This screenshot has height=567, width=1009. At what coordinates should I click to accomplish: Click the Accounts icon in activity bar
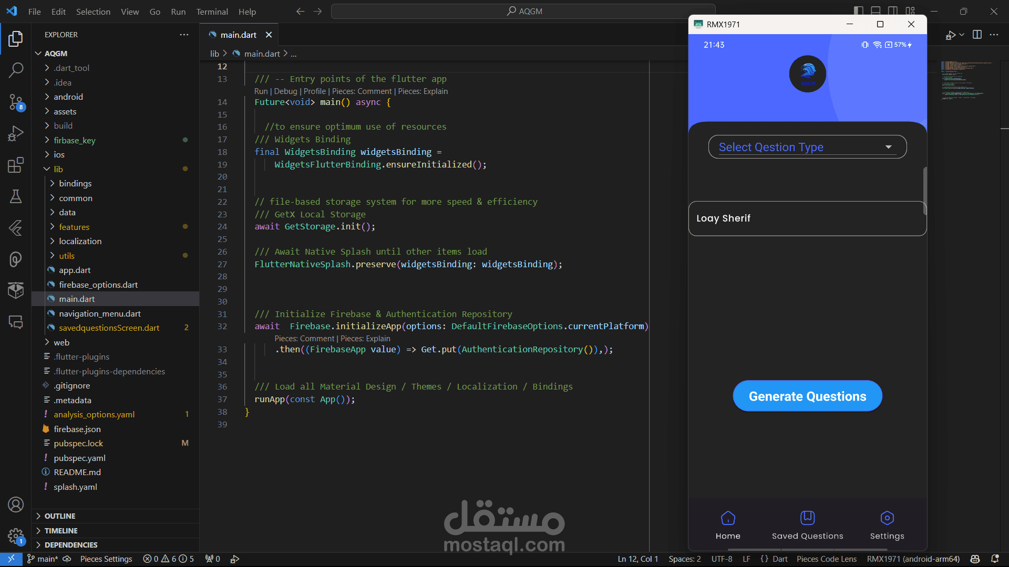(16, 505)
